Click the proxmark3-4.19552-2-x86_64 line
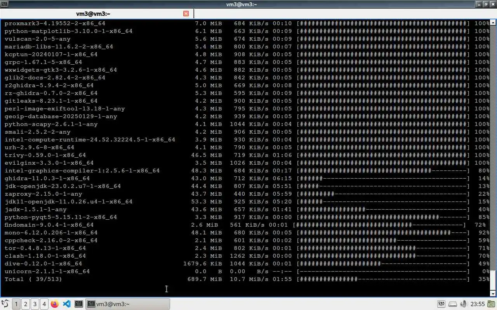Screen dimensions: 497x310 pos(247,23)
